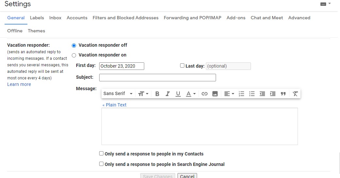The width and height of the screenshot is (340, 178).
Task: Click the Learn more link
Action: coord(19,84)
